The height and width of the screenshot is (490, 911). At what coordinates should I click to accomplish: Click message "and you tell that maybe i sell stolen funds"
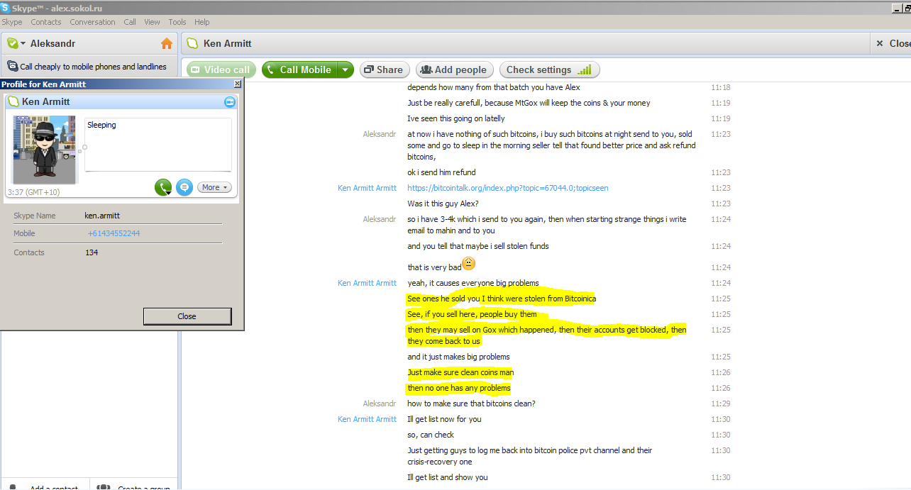478,246
